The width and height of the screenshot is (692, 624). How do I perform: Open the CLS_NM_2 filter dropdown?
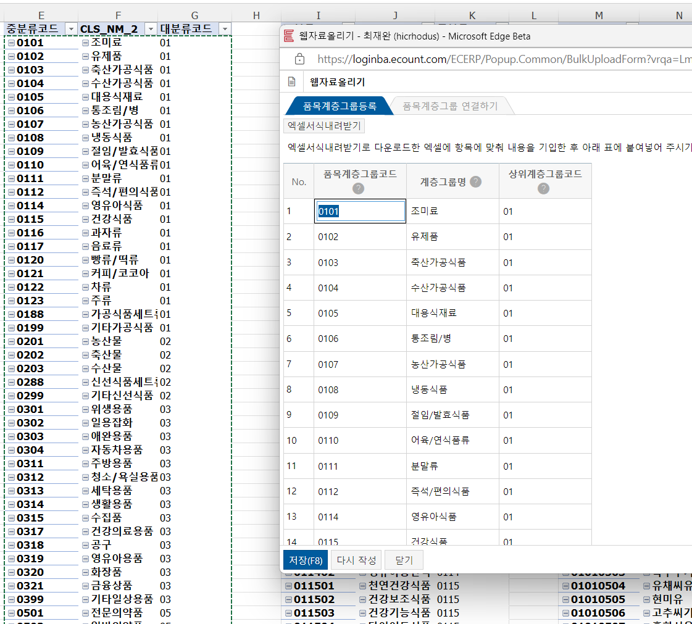tap(151, 29)
